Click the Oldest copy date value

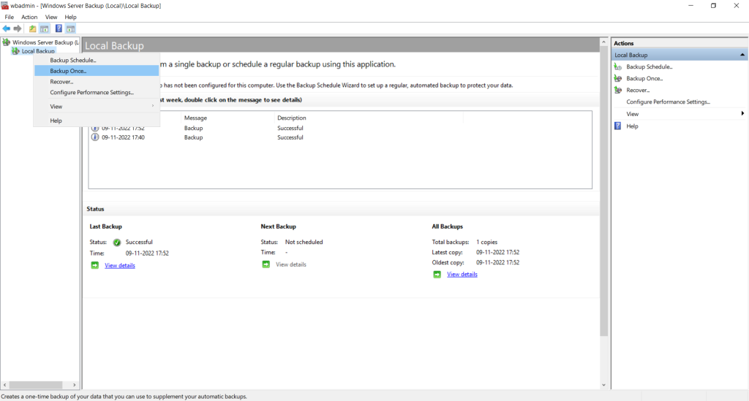pos(497,262)
